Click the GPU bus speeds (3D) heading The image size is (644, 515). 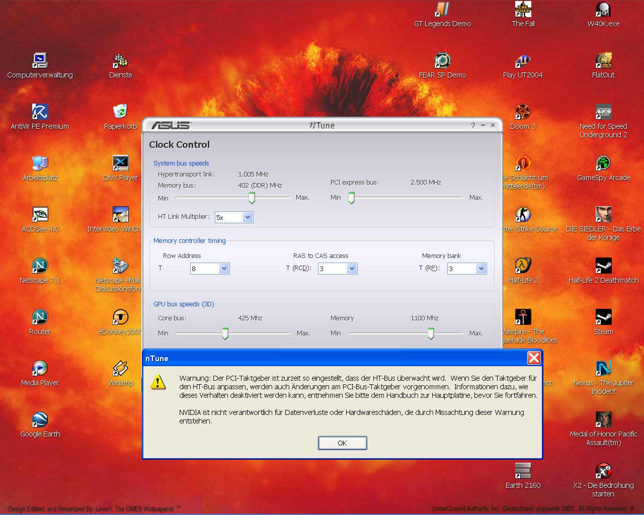click(184, 304)
